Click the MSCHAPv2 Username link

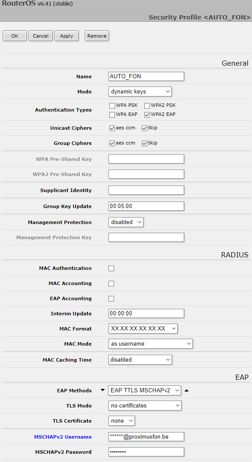click(x=63, y=436)
